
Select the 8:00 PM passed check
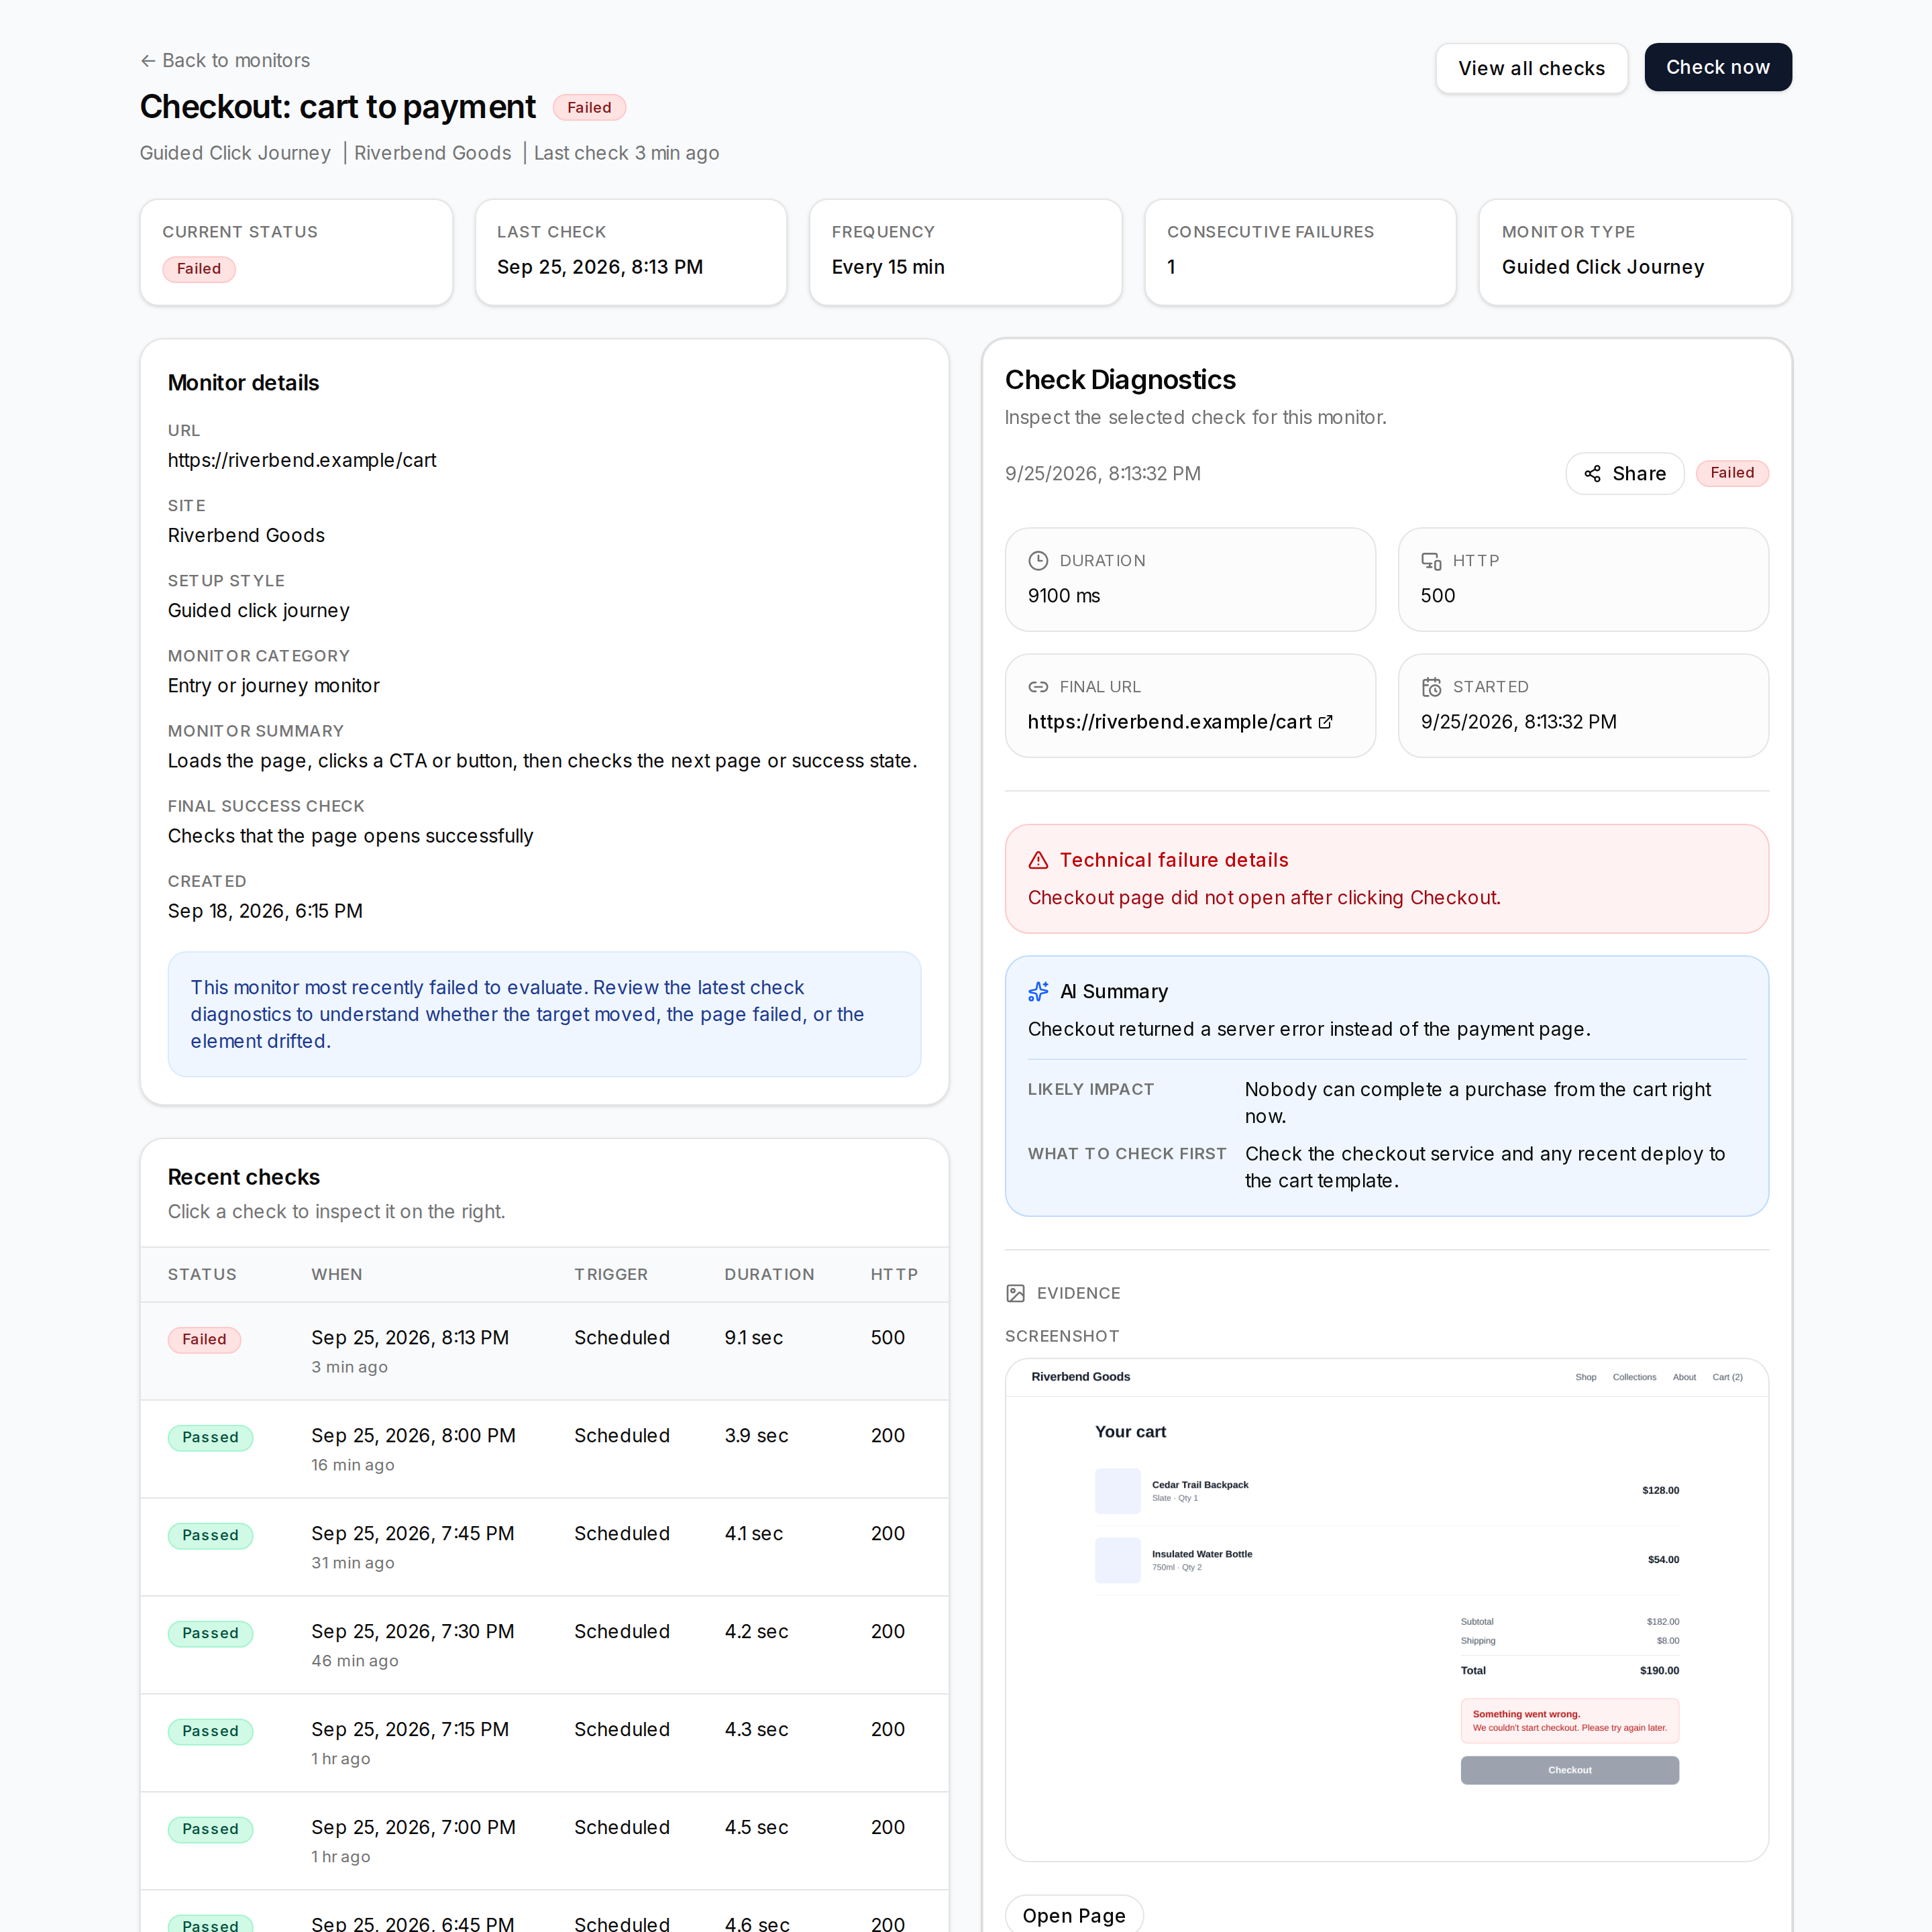(544, 1449)
